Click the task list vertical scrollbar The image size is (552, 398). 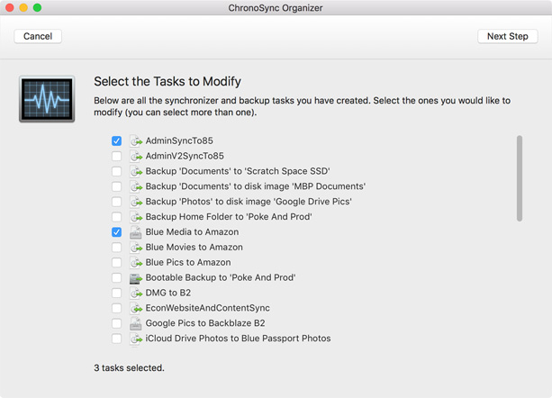point(520,178)
